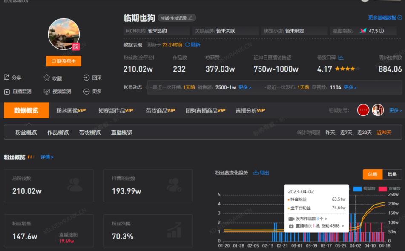The image size is (405, 251).
Task: Open the 详情 link in 粉丝概览
Action: pyautogui.click(x=46, y=156)
